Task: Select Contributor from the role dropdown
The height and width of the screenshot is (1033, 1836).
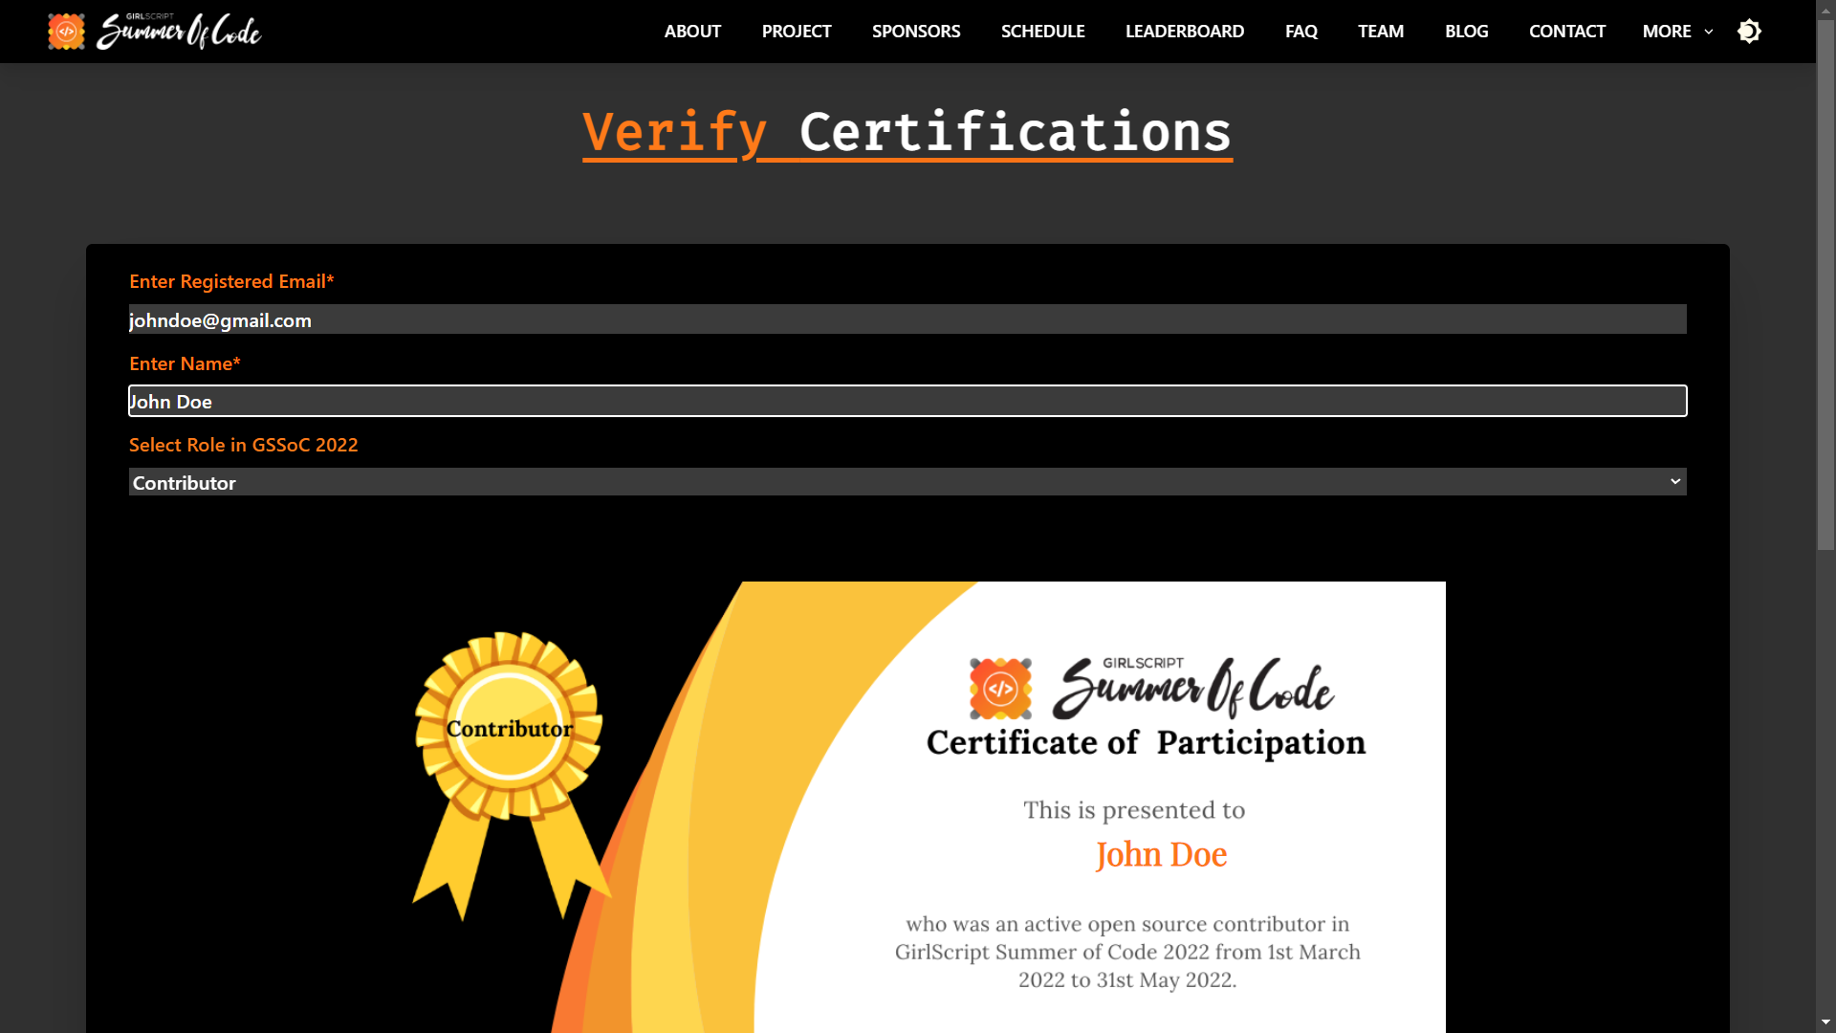Action: (x=907, y=480)
